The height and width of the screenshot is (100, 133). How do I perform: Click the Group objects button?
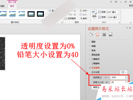pos(84,15)
